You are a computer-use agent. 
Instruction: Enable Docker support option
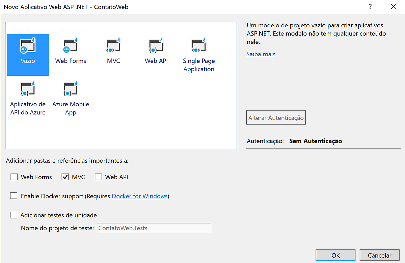click(13, 195)
